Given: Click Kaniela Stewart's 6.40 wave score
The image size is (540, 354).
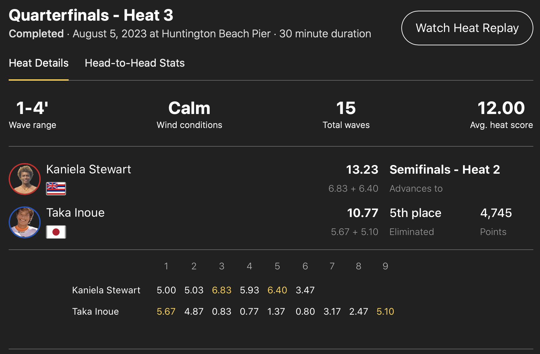Looking at the screenshot, I should pos(277,290).
